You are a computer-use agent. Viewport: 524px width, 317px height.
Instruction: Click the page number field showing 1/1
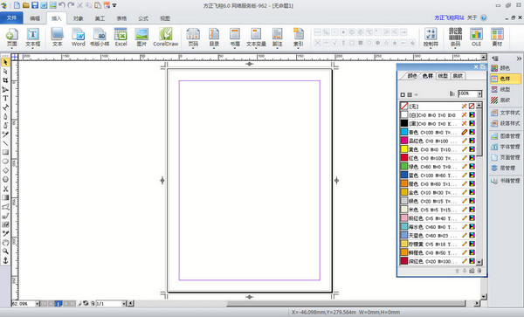[x=108, y=304]
